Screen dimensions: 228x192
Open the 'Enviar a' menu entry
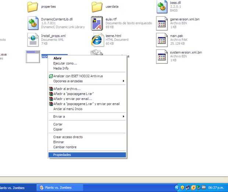pyautogui.click(x=87, y=117)
